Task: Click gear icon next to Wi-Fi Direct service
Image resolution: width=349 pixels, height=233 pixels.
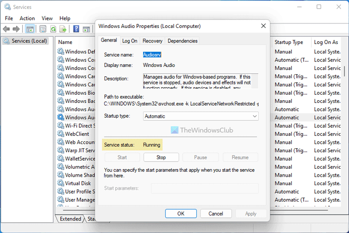Action: click(x=60, y=125)
